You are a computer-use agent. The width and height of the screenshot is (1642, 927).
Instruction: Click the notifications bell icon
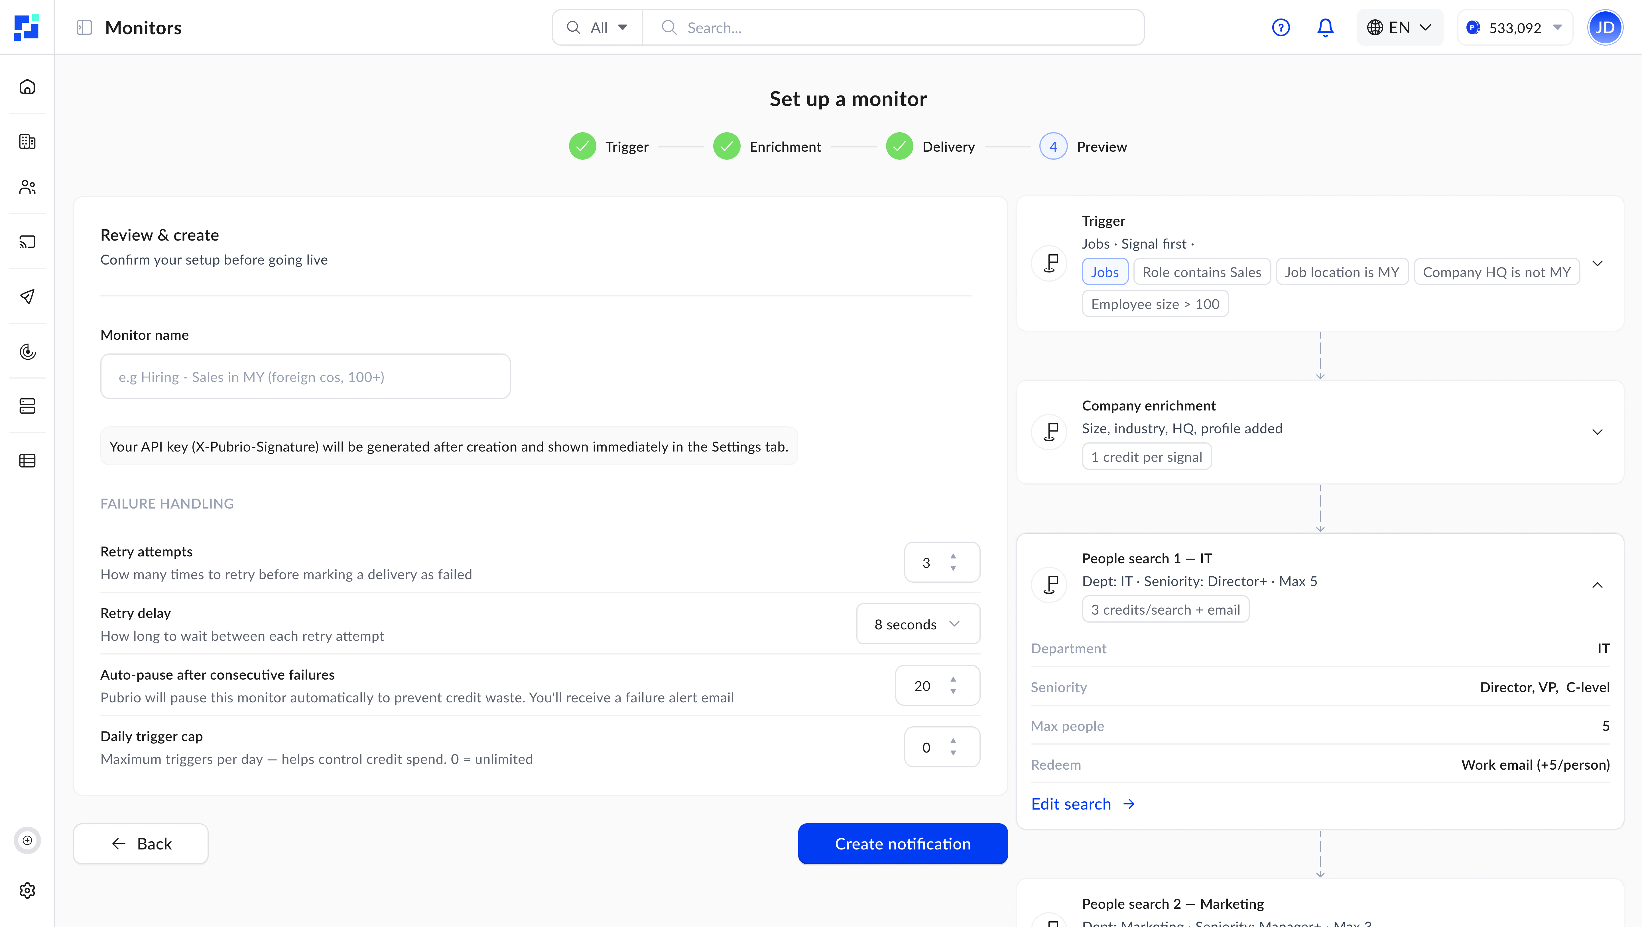(x=1325, y=27)
